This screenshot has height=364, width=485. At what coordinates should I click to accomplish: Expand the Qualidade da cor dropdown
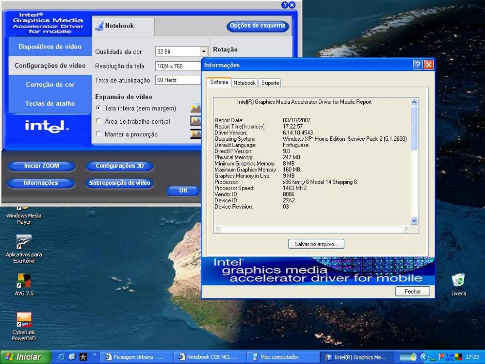click(204, 51)
